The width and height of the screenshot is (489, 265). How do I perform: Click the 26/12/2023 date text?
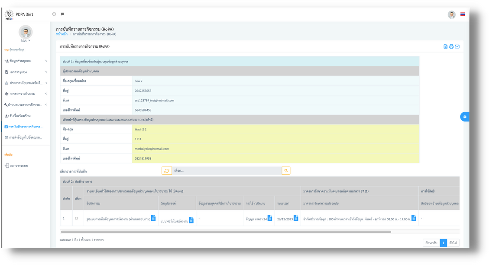coord(285,219)
